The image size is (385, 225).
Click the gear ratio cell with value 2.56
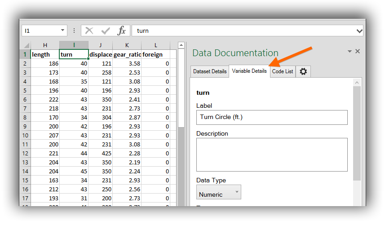click(x=127, y=189)
